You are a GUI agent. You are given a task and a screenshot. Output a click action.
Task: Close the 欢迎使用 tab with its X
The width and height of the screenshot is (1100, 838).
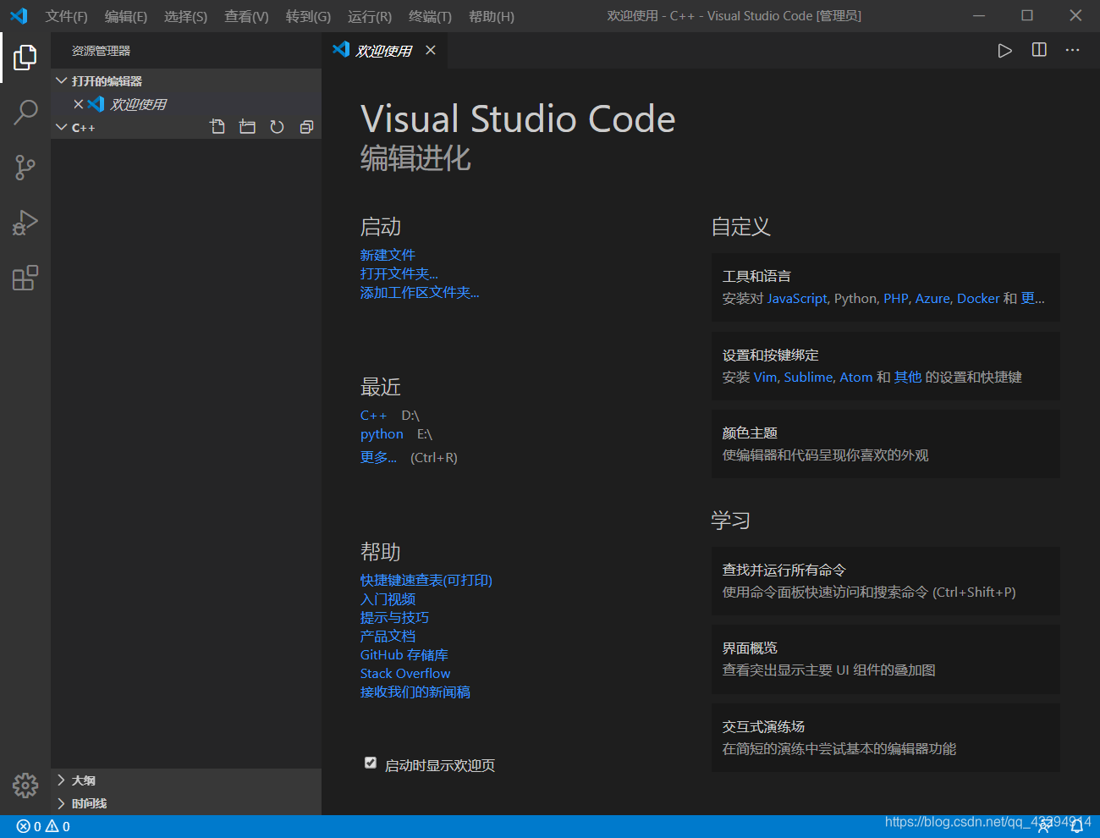431,50
